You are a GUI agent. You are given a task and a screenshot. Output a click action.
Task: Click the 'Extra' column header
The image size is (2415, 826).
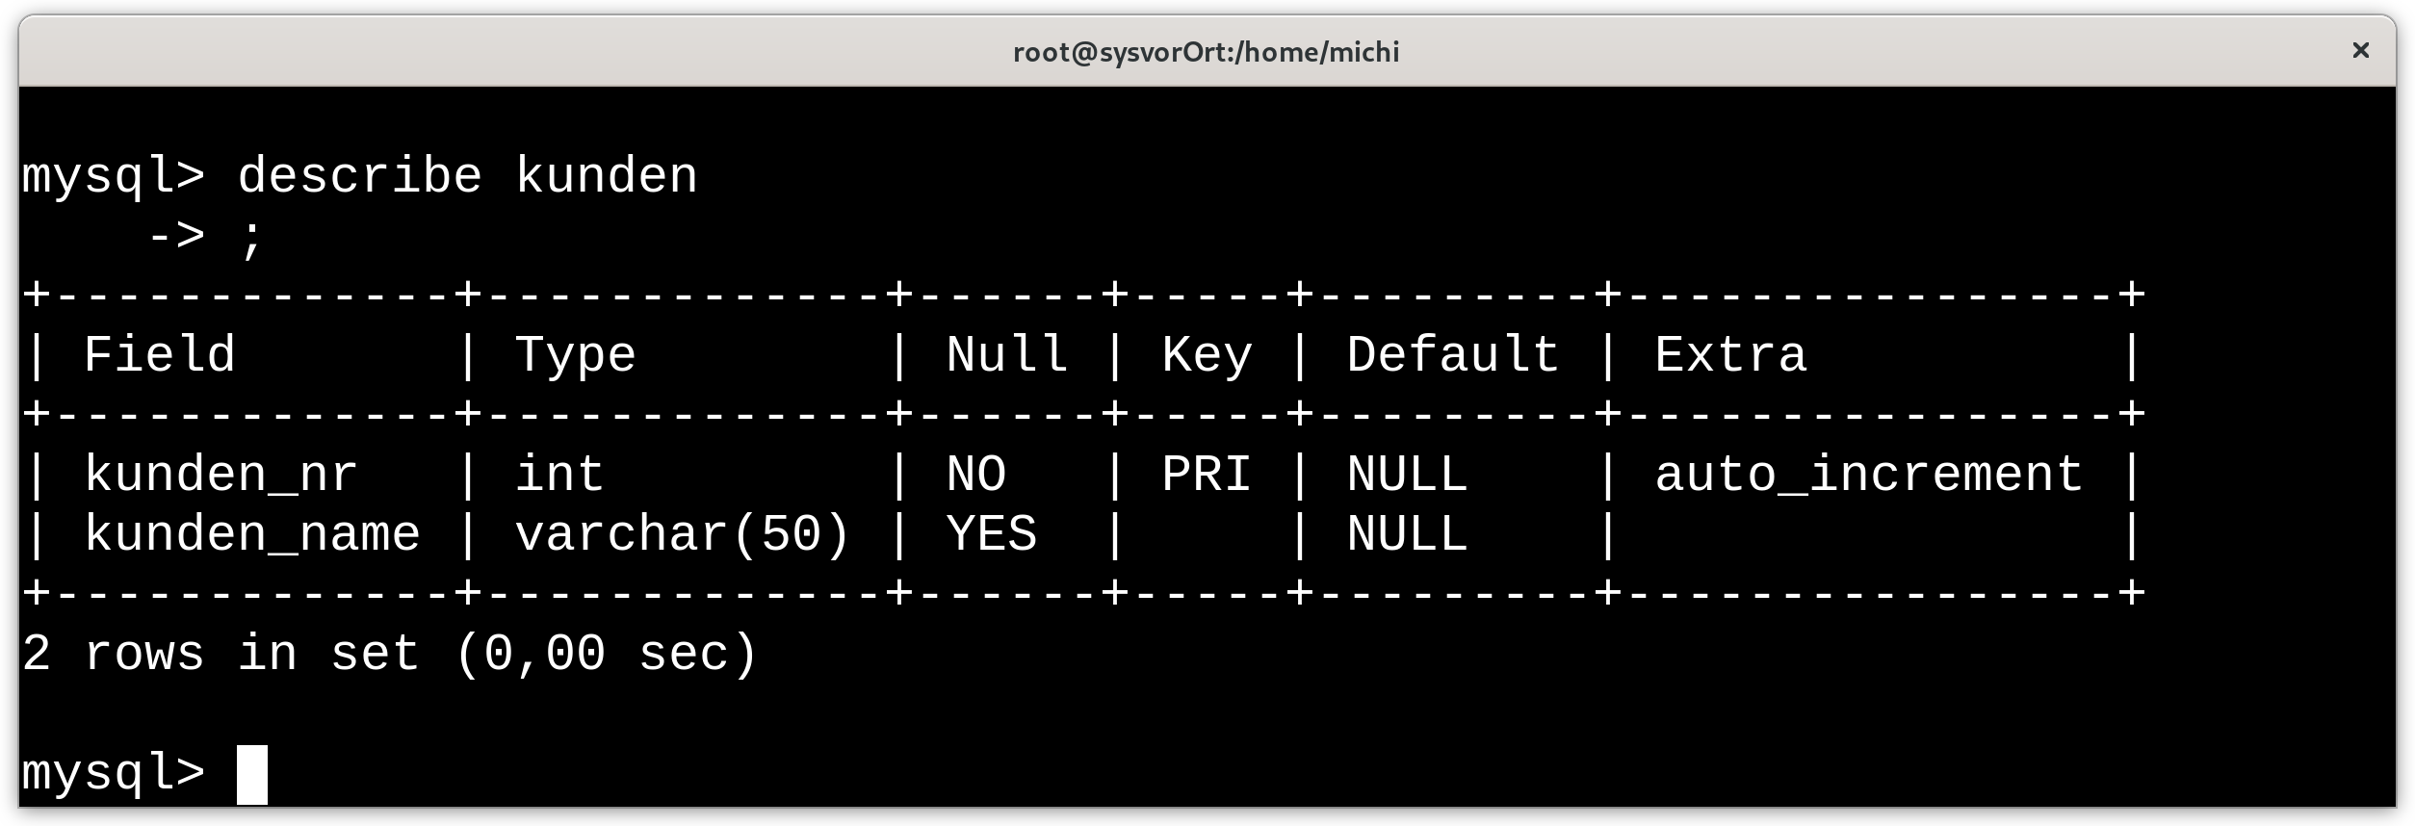1730,355
